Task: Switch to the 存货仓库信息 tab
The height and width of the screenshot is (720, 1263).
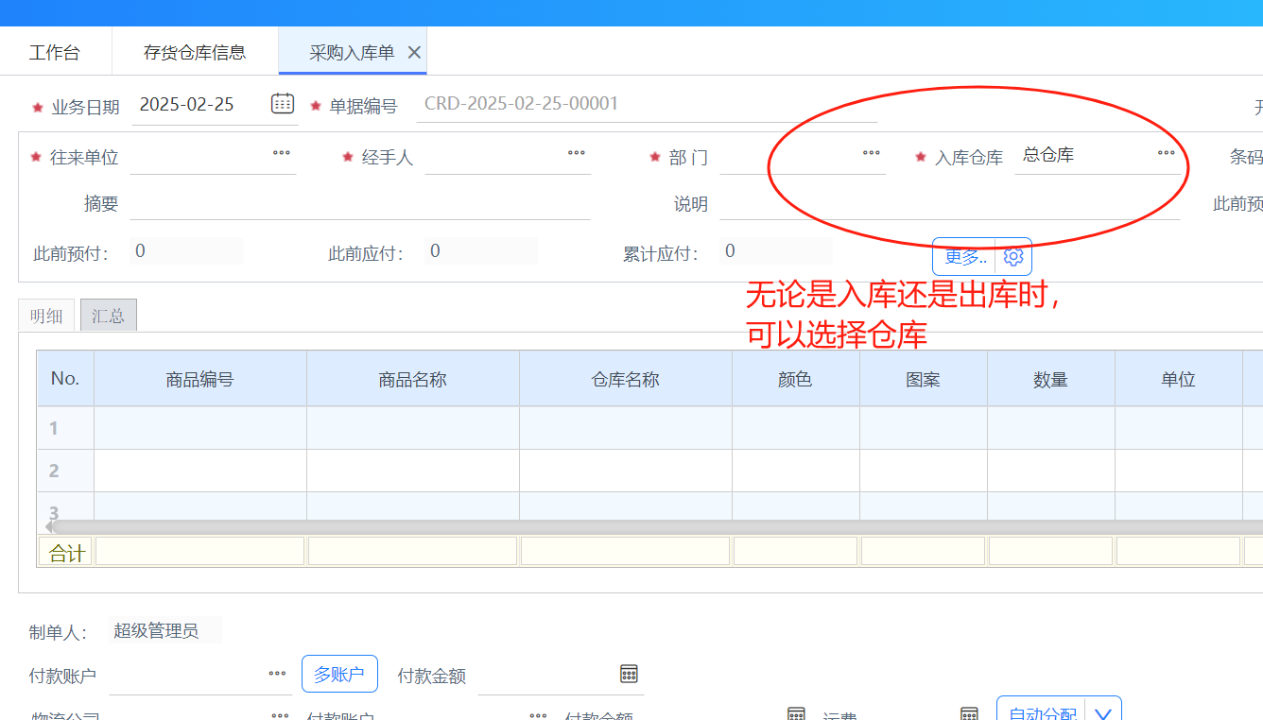Action: click(195, 53)
